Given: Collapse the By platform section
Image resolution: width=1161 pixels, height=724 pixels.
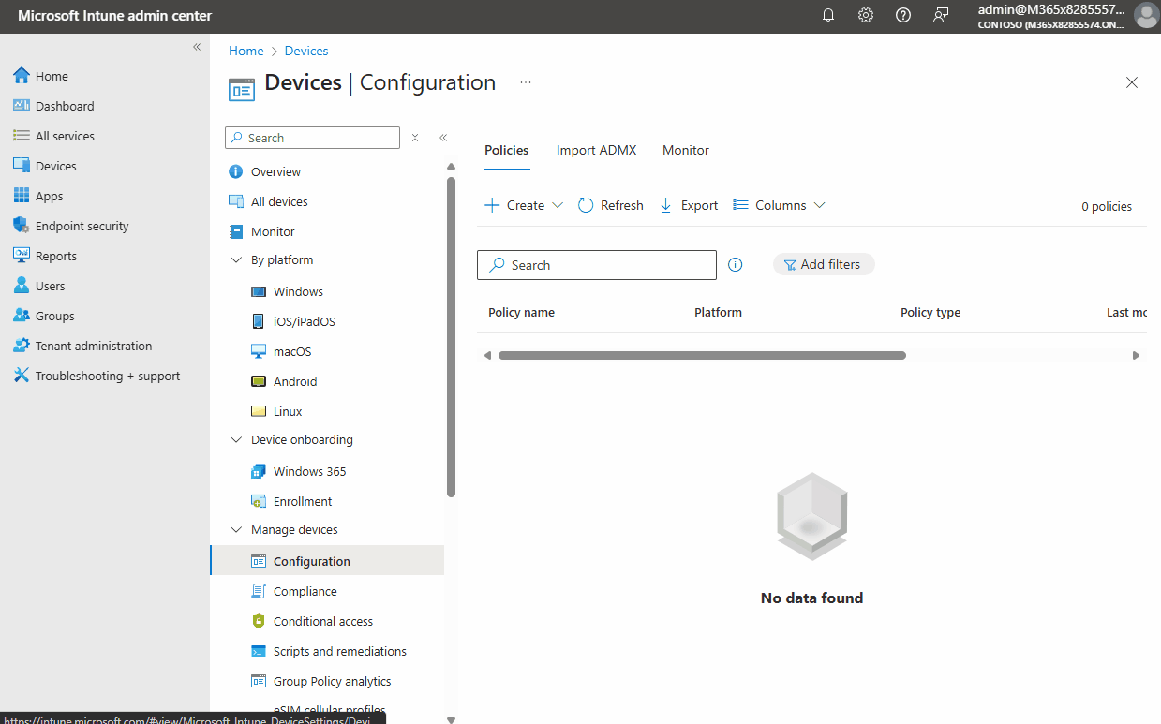Looking at the screenshot, I should coord(236,260).
